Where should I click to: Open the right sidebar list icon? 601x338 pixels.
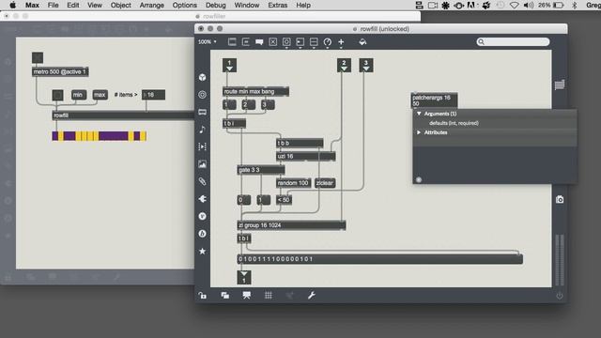click(x=560, y=84)
